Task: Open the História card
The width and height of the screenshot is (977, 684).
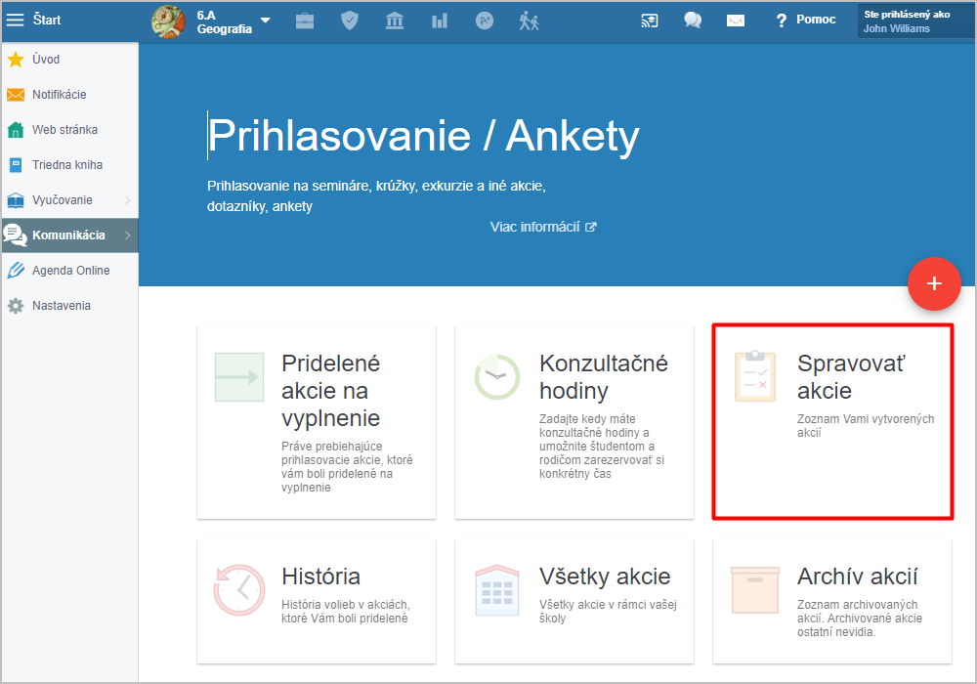Action: (317, 601)
